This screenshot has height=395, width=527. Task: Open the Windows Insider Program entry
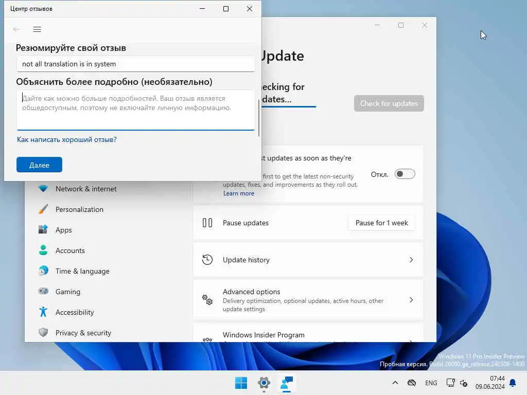[308, 333]
